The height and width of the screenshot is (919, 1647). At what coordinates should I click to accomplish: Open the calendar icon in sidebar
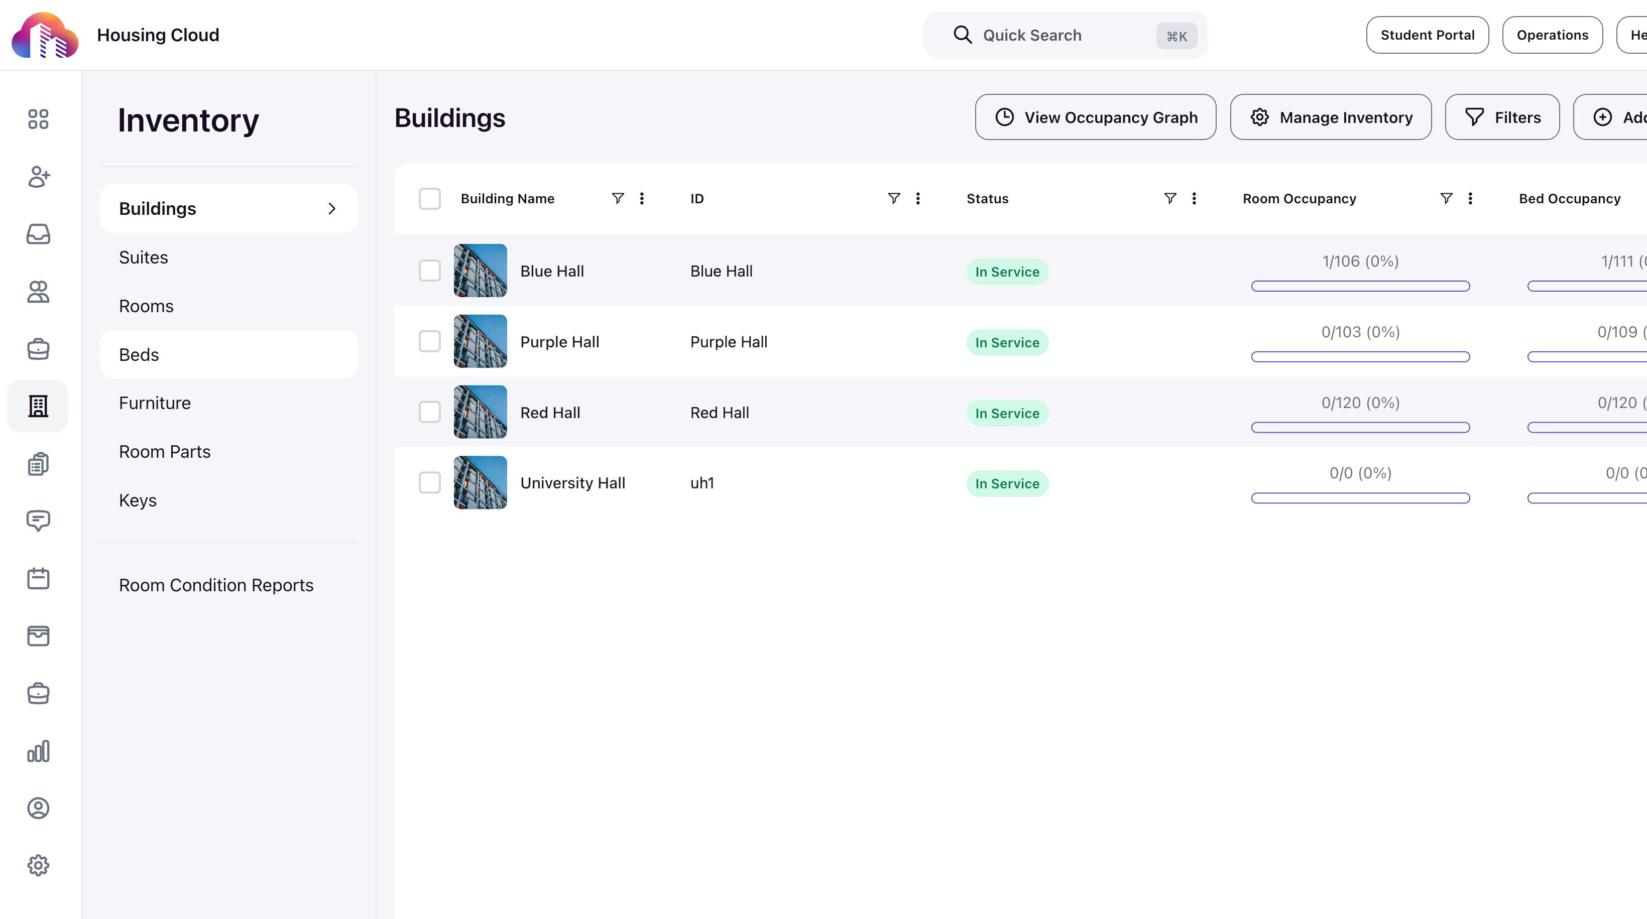pos(38,578)
